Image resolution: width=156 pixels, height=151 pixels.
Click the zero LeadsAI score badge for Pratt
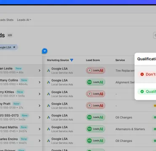95,106
